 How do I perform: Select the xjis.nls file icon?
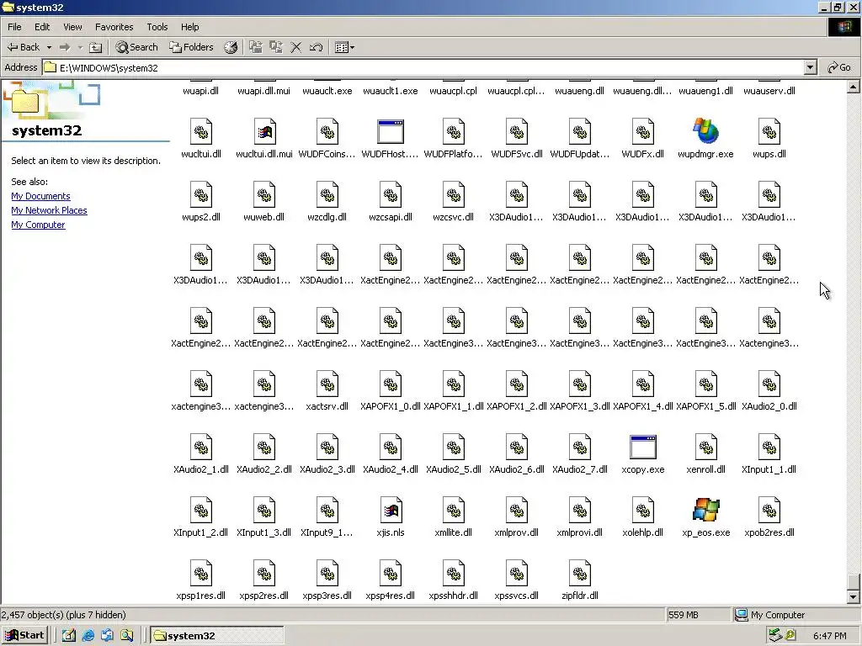391,511
